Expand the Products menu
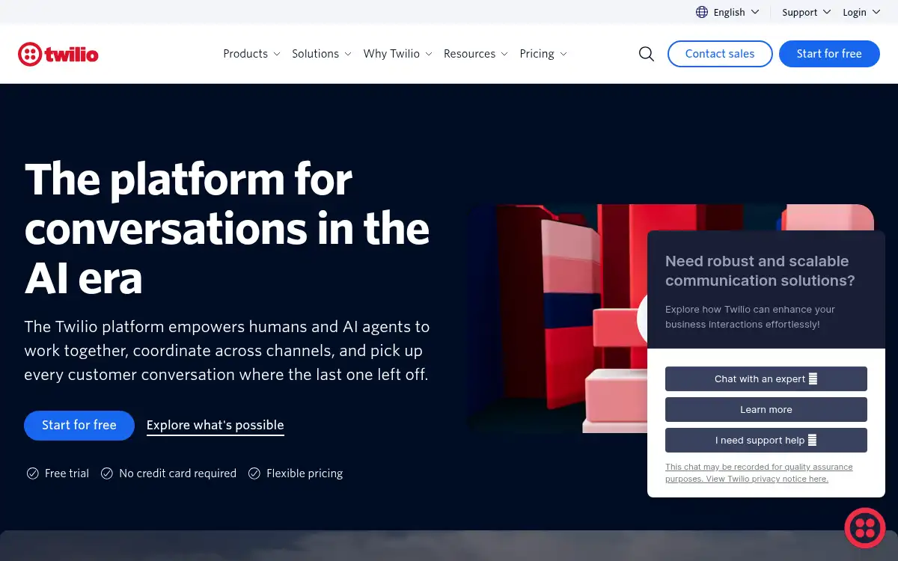 click(x=251, y=54)
